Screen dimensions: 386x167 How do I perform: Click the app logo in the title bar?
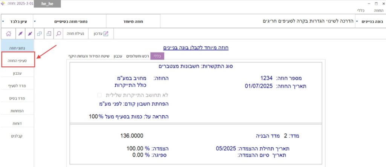click(x=4, y=4)
